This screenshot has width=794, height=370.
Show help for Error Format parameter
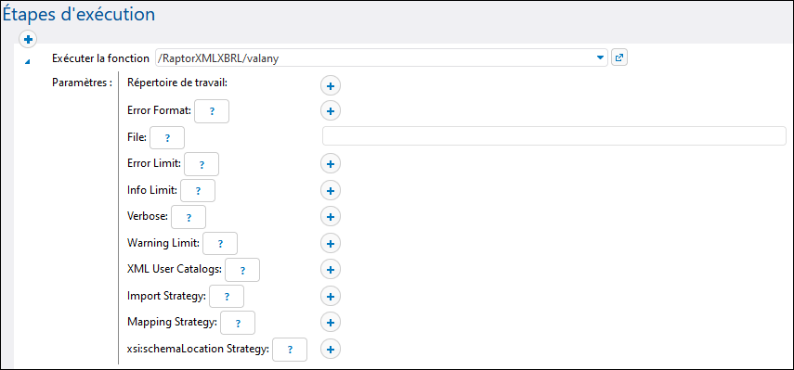212,111
